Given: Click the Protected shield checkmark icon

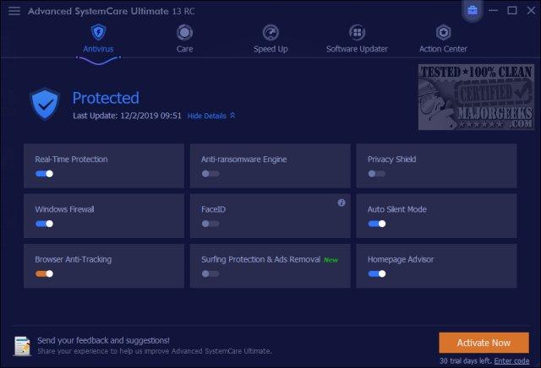Looking at the screenshot, I should pyautogui.click(x=45, y=104).
